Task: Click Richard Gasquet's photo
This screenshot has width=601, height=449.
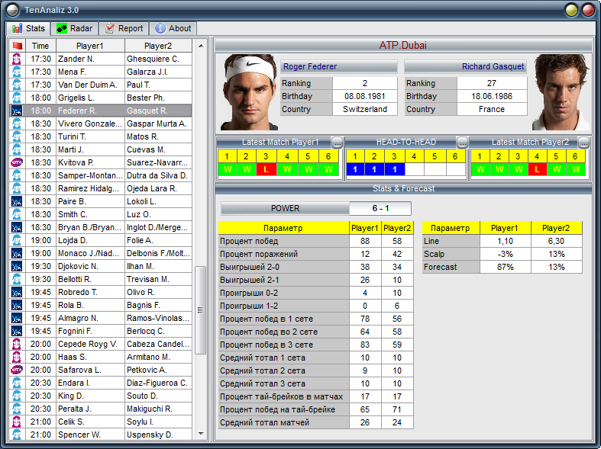Action: coord(561,92)
